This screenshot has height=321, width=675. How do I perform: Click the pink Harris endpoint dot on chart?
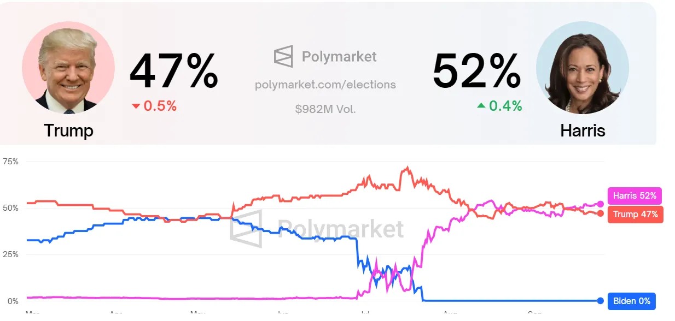click(x=601, y=204)
